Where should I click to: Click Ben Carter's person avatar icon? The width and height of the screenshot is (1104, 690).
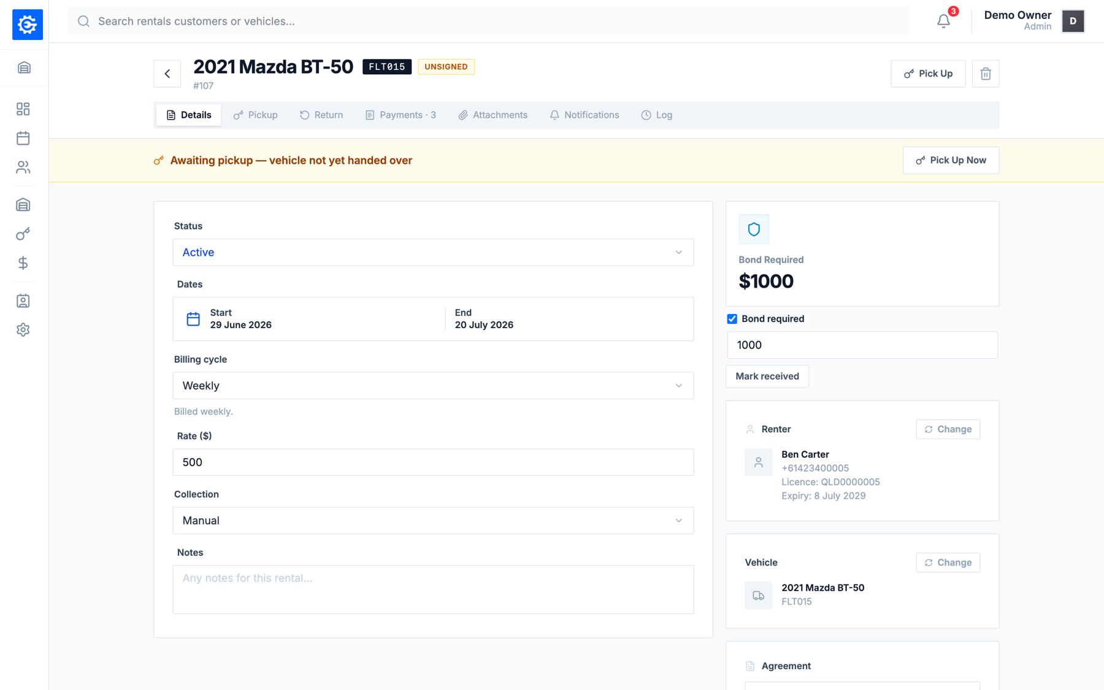[759, 462]
